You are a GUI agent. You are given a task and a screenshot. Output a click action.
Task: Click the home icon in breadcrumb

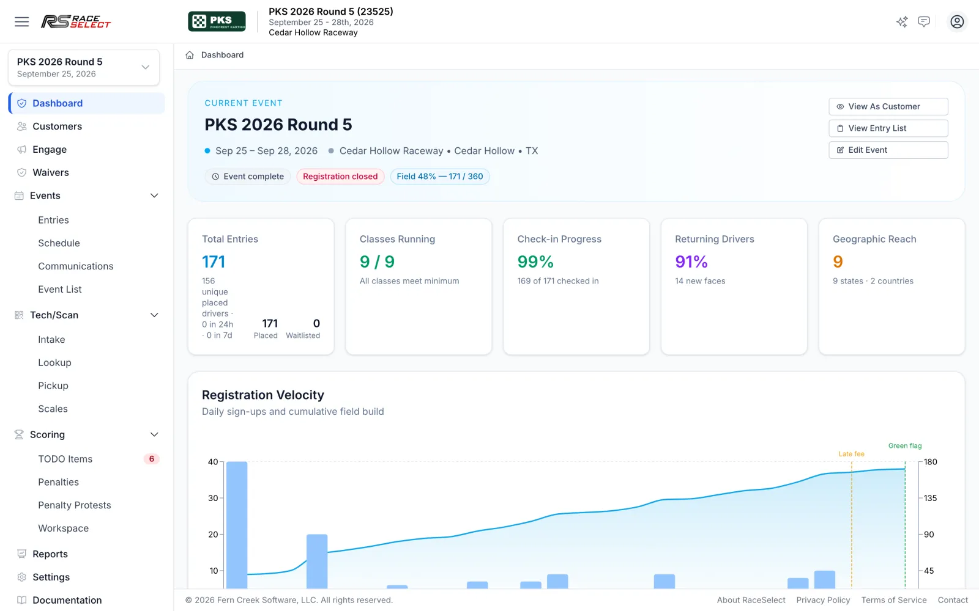coord(190,55)
